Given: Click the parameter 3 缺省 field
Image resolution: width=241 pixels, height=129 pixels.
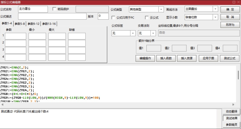Looking at the screenshot, I should coord(77,50).
